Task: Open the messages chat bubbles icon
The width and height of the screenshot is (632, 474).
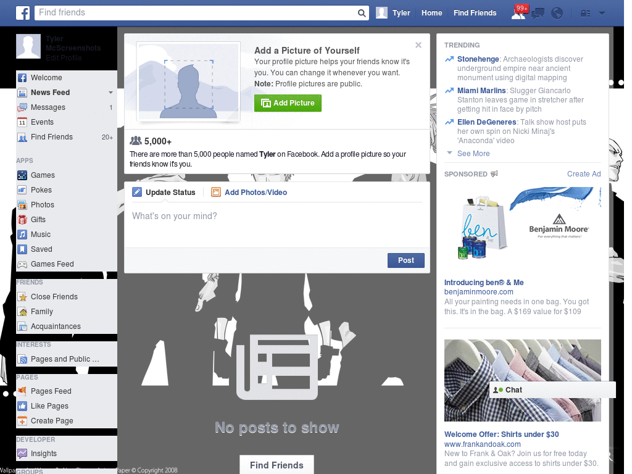Action: [538, 14]
